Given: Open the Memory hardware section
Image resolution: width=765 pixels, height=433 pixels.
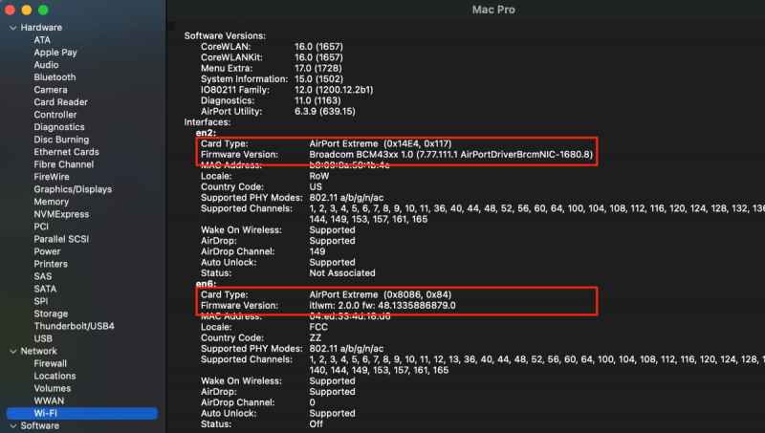Looking at the screenshot, I should [52, 202].
